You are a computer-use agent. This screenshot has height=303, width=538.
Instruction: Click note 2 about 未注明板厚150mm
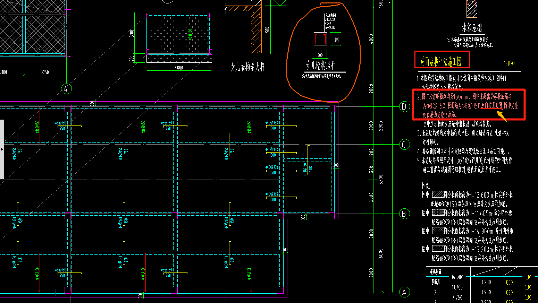pos(468,105)
